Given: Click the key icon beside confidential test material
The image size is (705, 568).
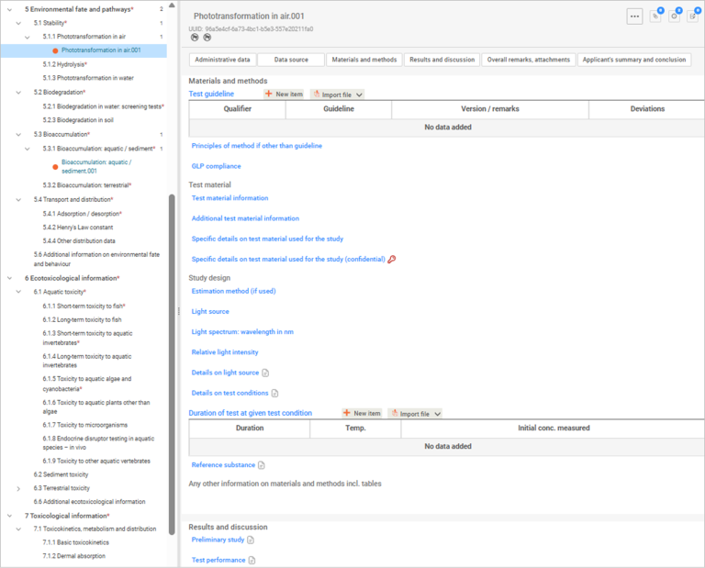Looking at the screenshot, I should point(392,260).
